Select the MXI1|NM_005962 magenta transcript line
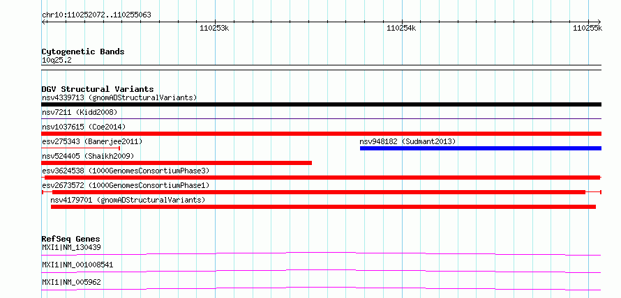621x298 pixels. [321, 288]
